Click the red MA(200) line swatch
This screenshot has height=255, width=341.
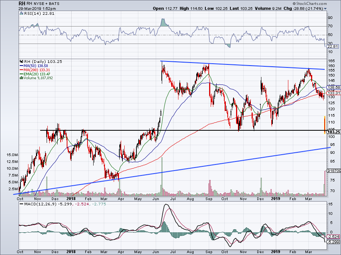pyautogui.click(x=21, y=70)
